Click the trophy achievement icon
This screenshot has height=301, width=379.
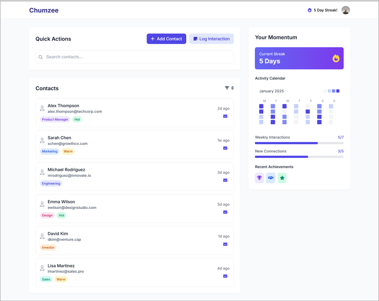(259, 178)
